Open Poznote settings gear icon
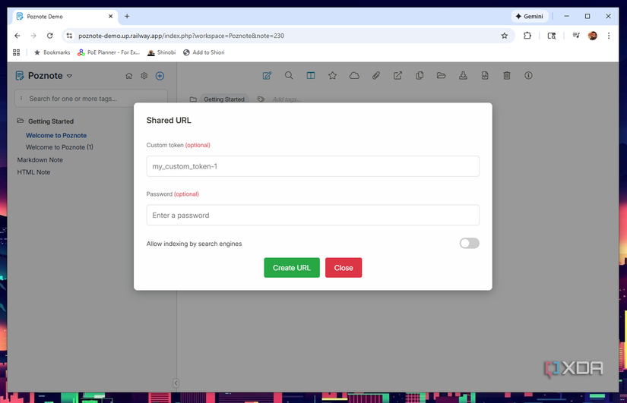 point(144,76)
